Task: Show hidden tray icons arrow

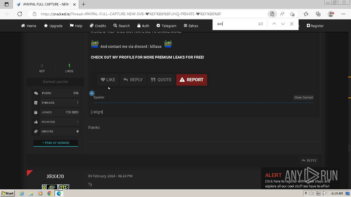Action: pyautogui.click(x=306, y=193)
